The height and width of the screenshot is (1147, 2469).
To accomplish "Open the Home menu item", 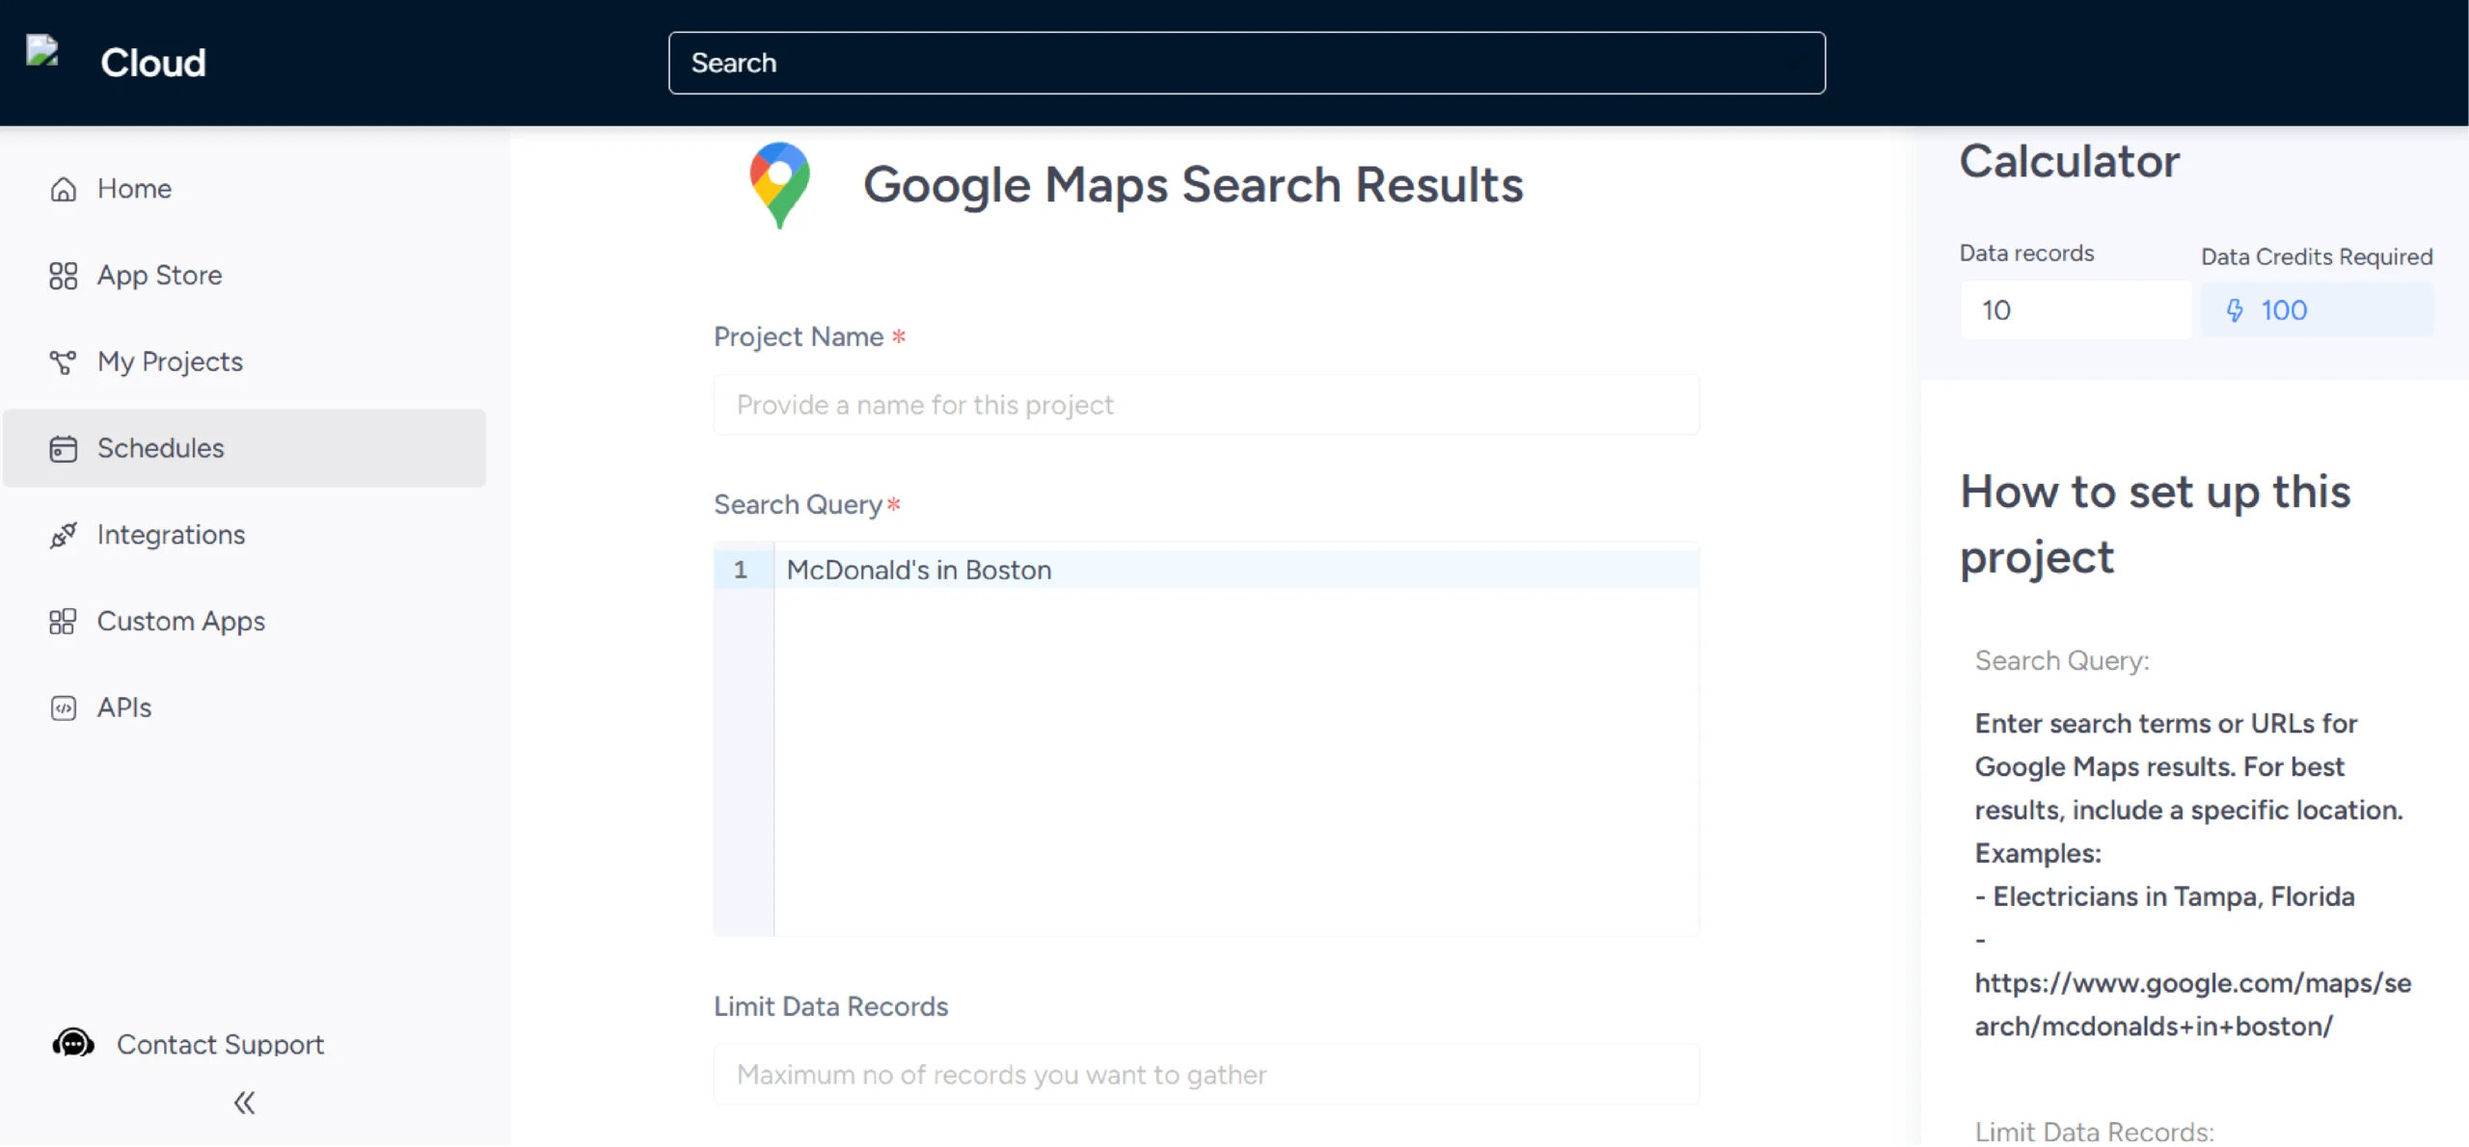I will coord(244,189).
